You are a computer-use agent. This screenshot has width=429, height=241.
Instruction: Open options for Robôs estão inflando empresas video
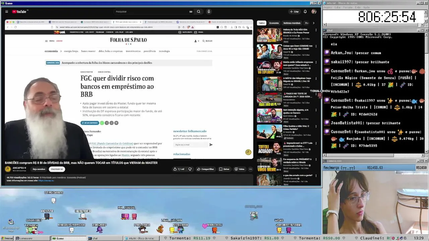pos(316,62)
